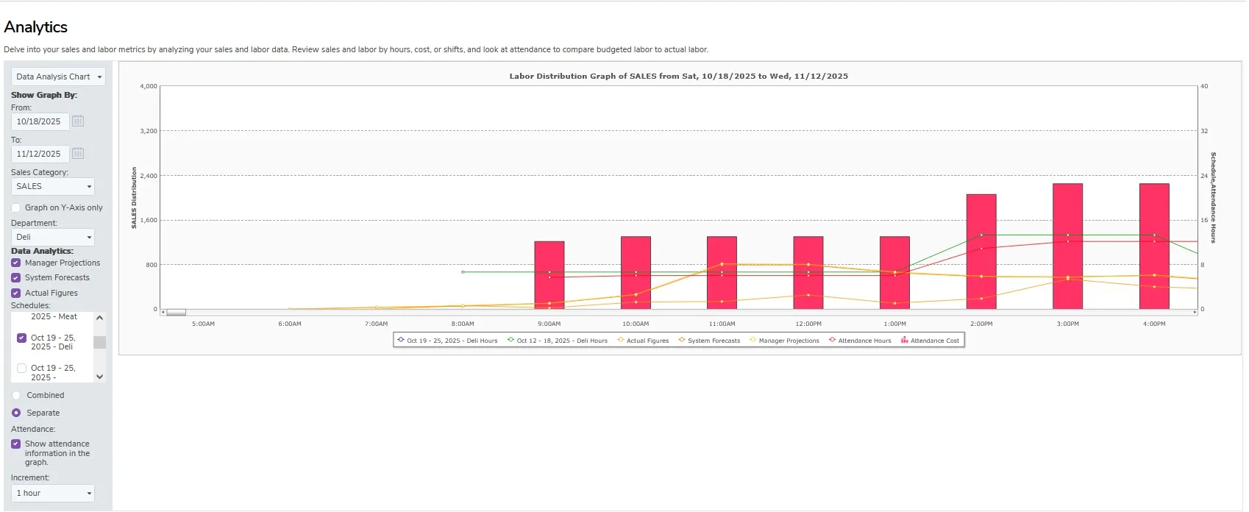Click the schedules list down arrow
This screenshot has width=1249, height=512.
[100, 377]
